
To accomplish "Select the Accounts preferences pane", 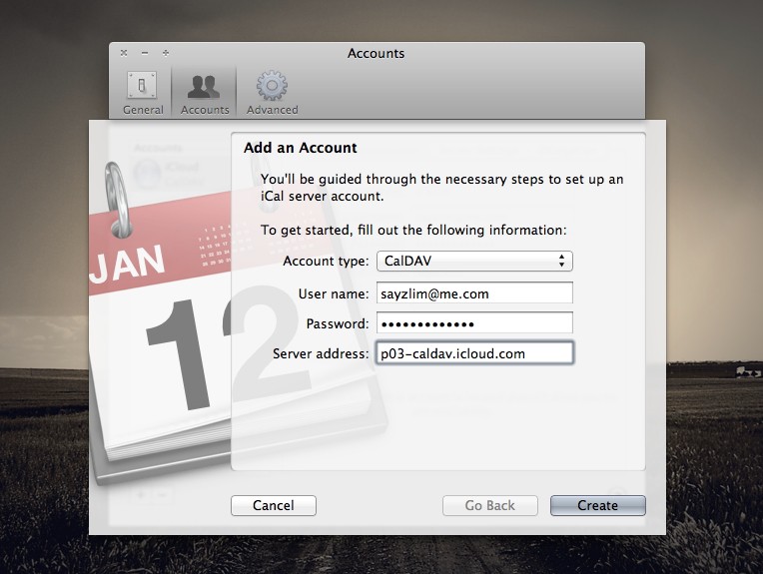I will (x=205, y=93).
